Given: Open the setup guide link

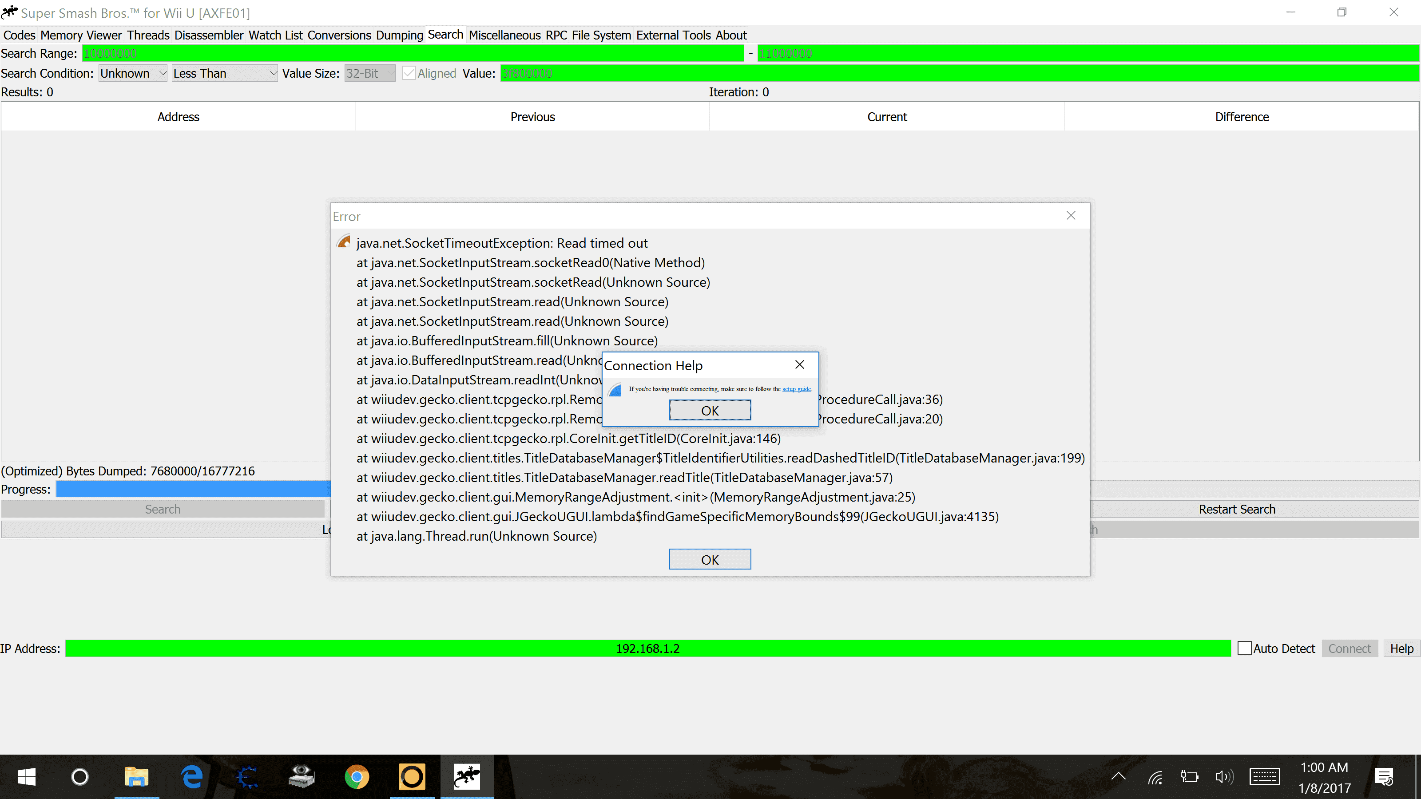Looking at the screenshot, I should [x=797, y=389].
